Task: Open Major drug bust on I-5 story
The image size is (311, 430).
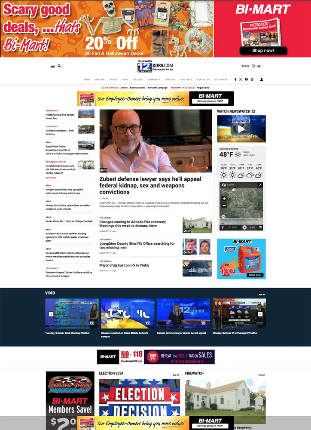Action: tap(124, 265)
